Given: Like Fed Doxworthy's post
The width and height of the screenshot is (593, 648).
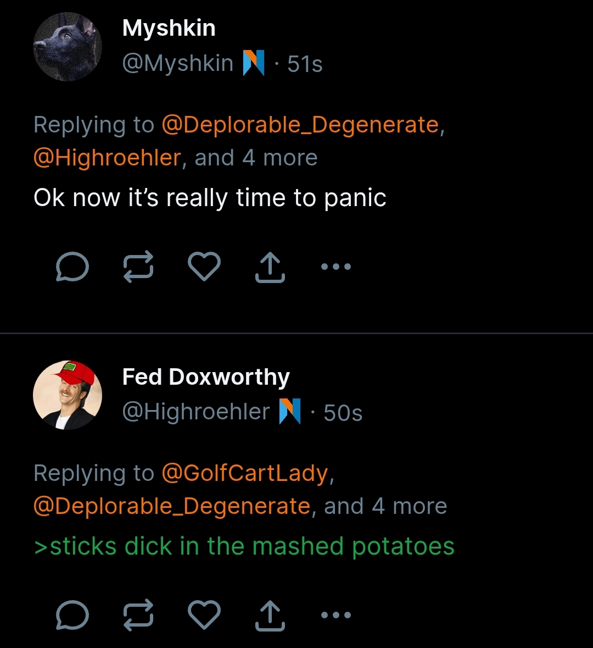Looking at the screenshot, I should click(204, 614).
